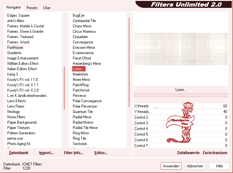Select penta.com category
233x173 pixels.
pos(15,138)
